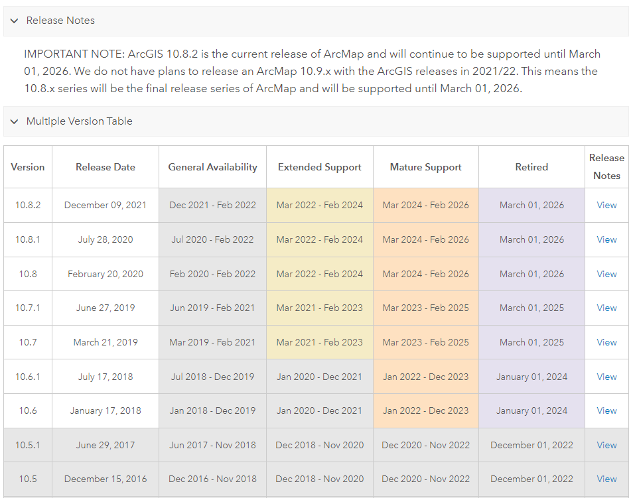
Task: View release notes for version 10.7
Action: click(x=606, y=342)
